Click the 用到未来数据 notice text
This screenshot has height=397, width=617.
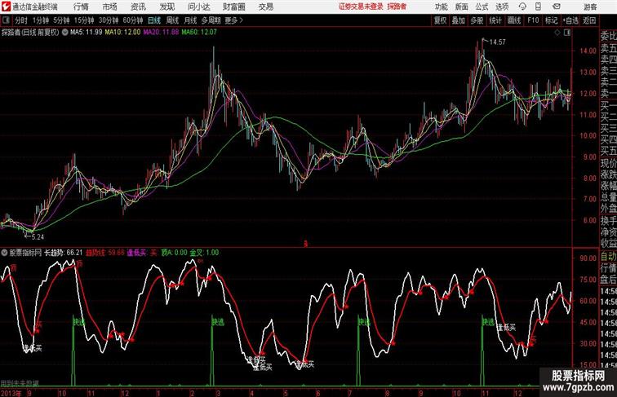20,383
